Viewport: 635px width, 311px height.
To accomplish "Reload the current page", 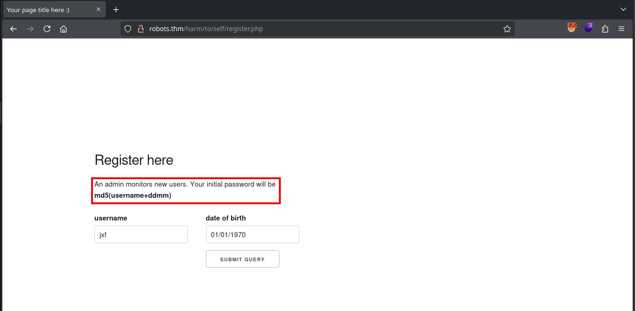I will (x=47, y=29).
